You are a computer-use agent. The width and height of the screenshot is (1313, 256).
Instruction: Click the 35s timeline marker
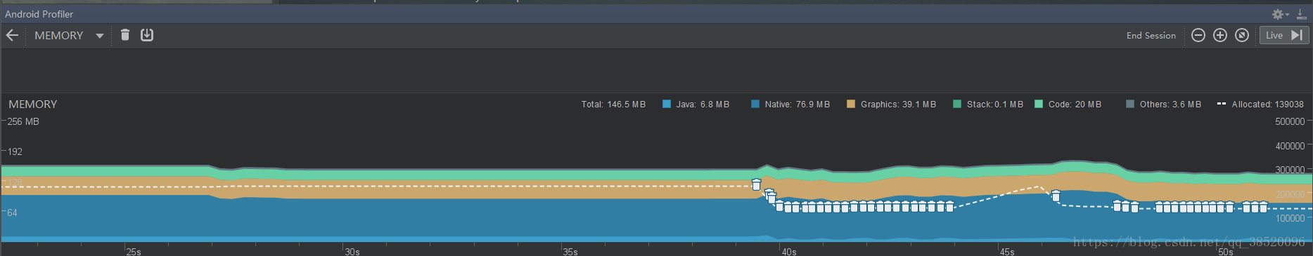[570, 251]
